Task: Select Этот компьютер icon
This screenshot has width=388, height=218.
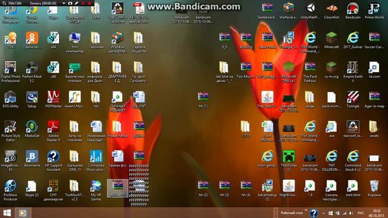Action: (x=75, y=42)
